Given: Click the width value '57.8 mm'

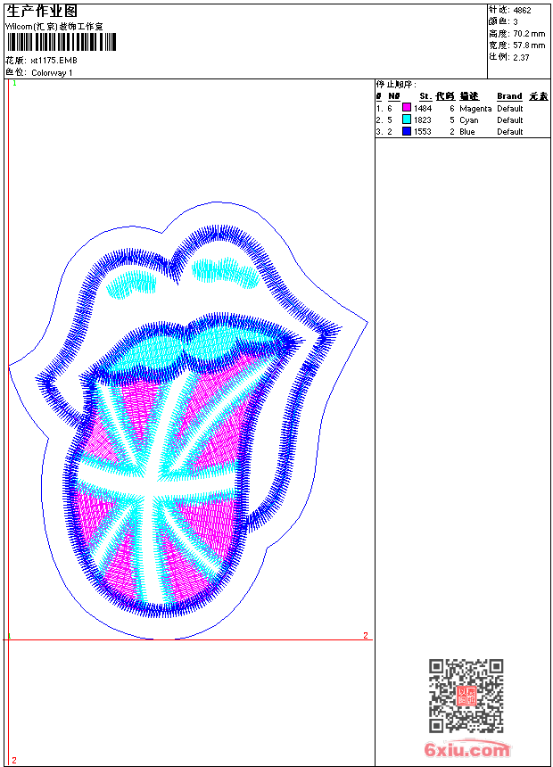Looking at the screenshot, I should (x=529, y=45).
